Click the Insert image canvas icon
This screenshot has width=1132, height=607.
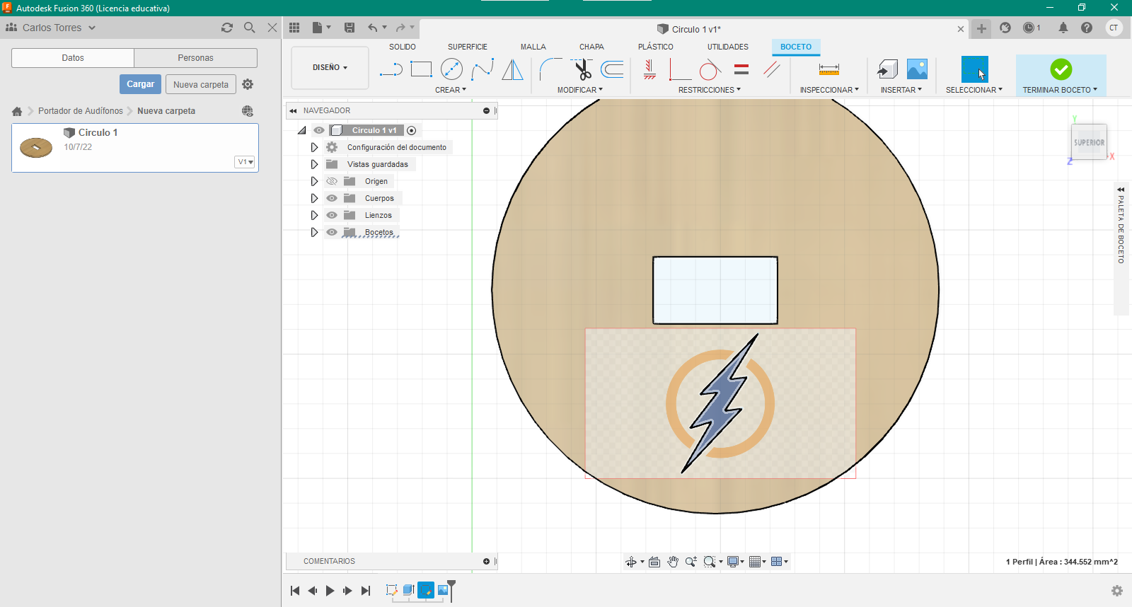(917, 69)
